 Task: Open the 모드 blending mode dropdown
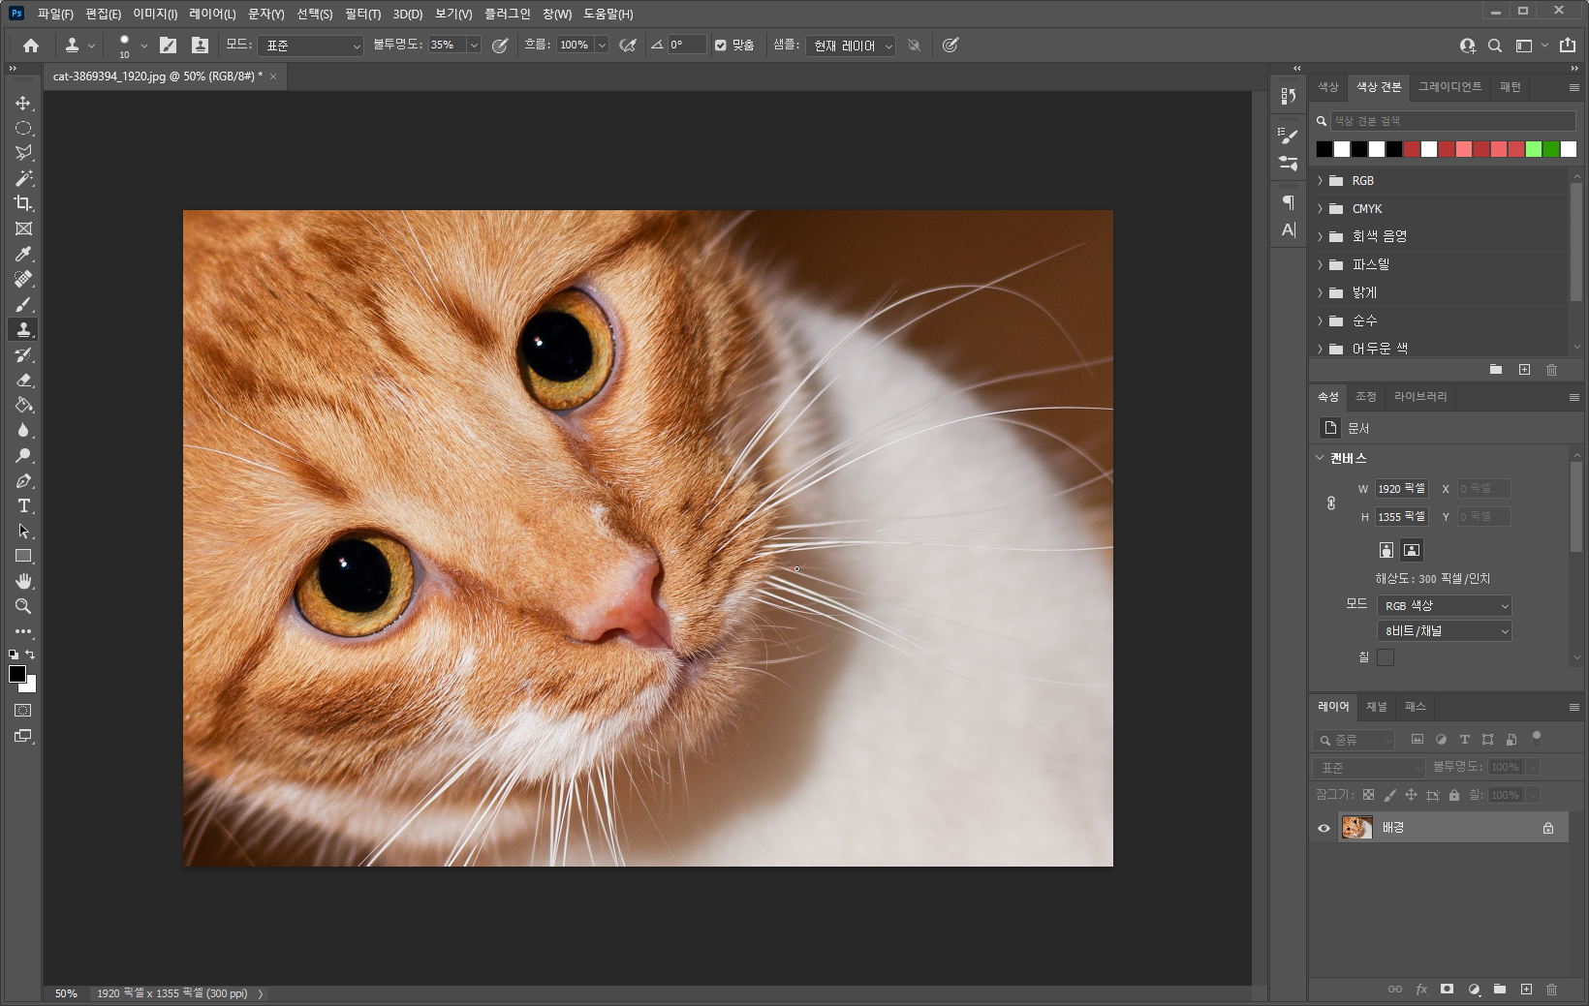tap(310, 46)
